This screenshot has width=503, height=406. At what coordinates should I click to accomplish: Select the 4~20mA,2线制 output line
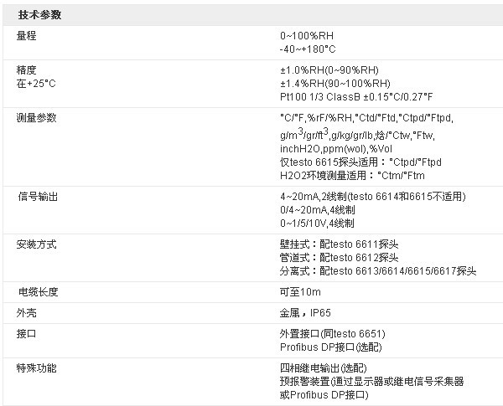coord(372,197)
